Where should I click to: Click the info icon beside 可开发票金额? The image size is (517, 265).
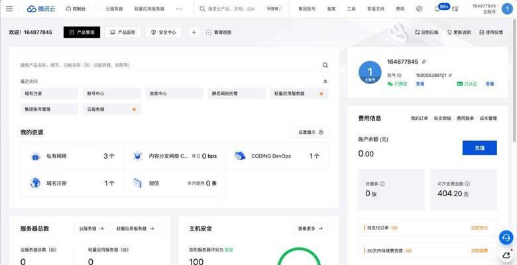467,184
